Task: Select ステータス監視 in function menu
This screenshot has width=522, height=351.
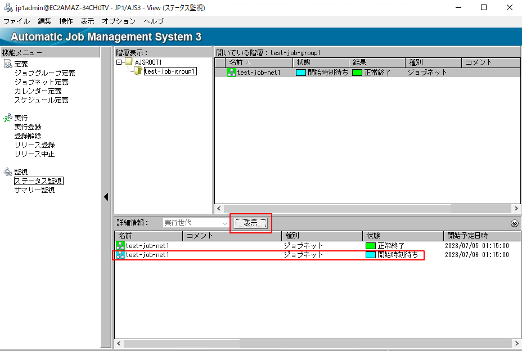Action: click(x=38, y=181)
